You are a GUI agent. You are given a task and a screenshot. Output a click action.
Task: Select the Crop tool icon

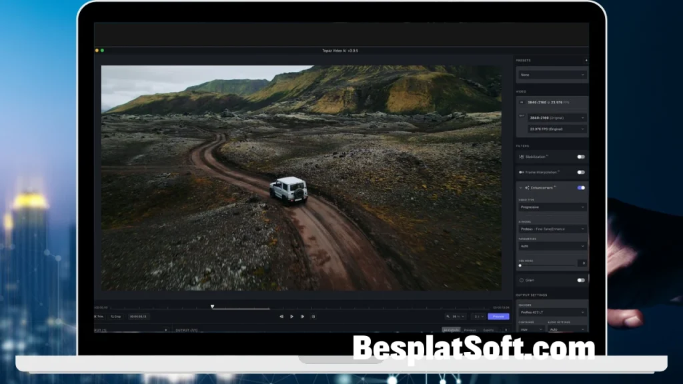(111, 317)
